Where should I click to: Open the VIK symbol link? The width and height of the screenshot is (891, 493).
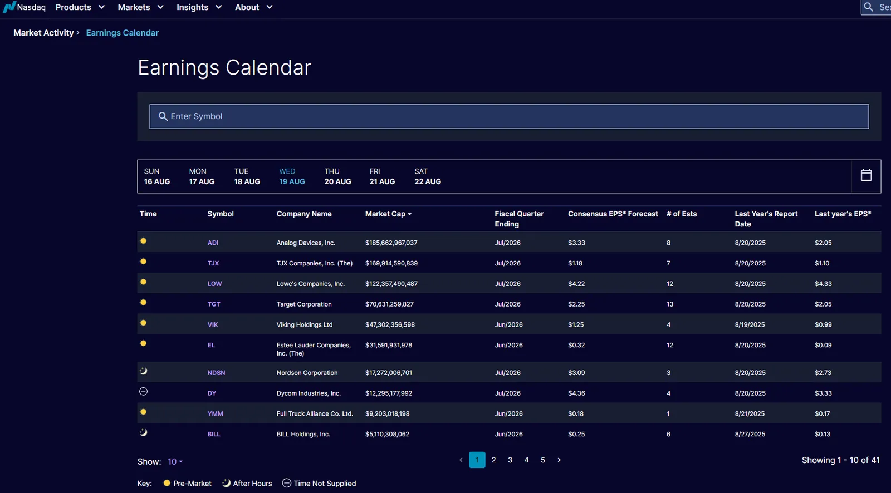click(x=213, y=325)
